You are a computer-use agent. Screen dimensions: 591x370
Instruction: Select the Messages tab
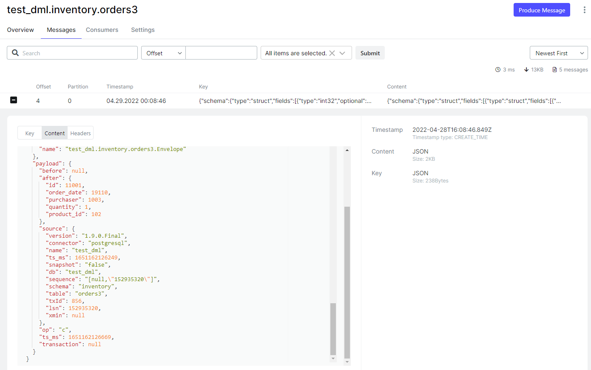pyautogui.click(x=61, y=30)
